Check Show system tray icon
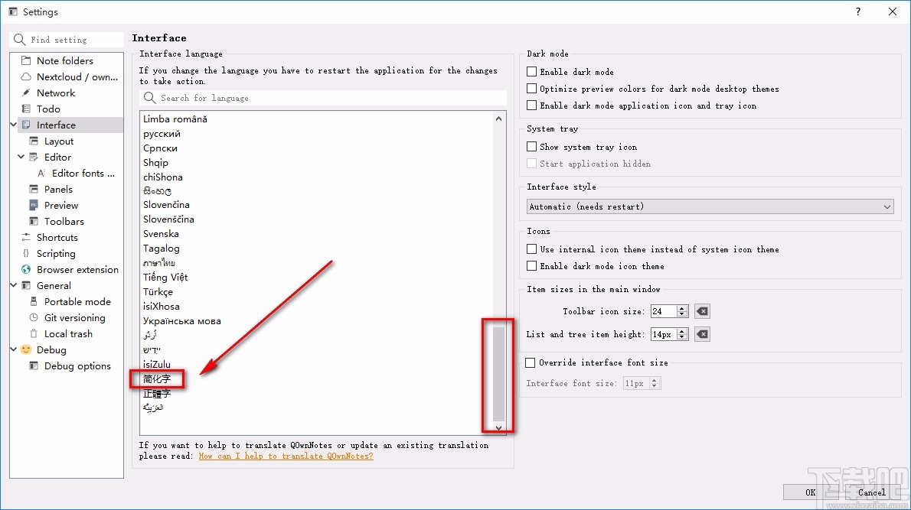Screen dimensions: 911x510 click(531, 146)
